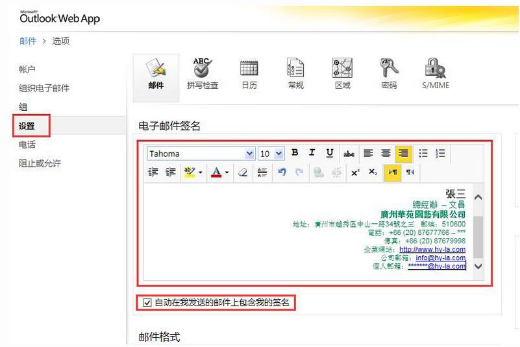Viewport: 520px width, 347px height.
Task: Select 设置 in sidebar
Action: (27, 126)
